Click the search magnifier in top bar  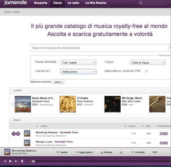tap(141, 3)
